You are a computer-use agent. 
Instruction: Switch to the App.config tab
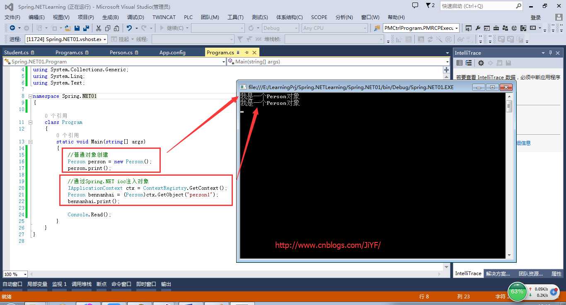pyautogui.click(x=172, y=53)
